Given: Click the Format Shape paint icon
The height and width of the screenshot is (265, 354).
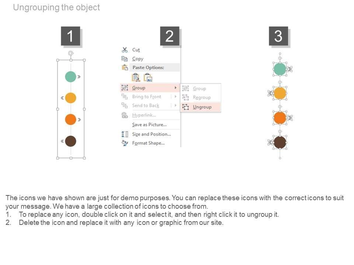Looking at the screenshot, I should [x=125, y=143].
